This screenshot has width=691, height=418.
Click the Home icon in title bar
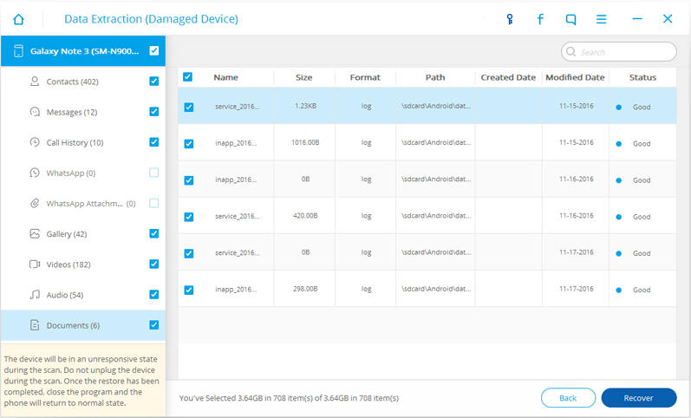coord(18,18)
